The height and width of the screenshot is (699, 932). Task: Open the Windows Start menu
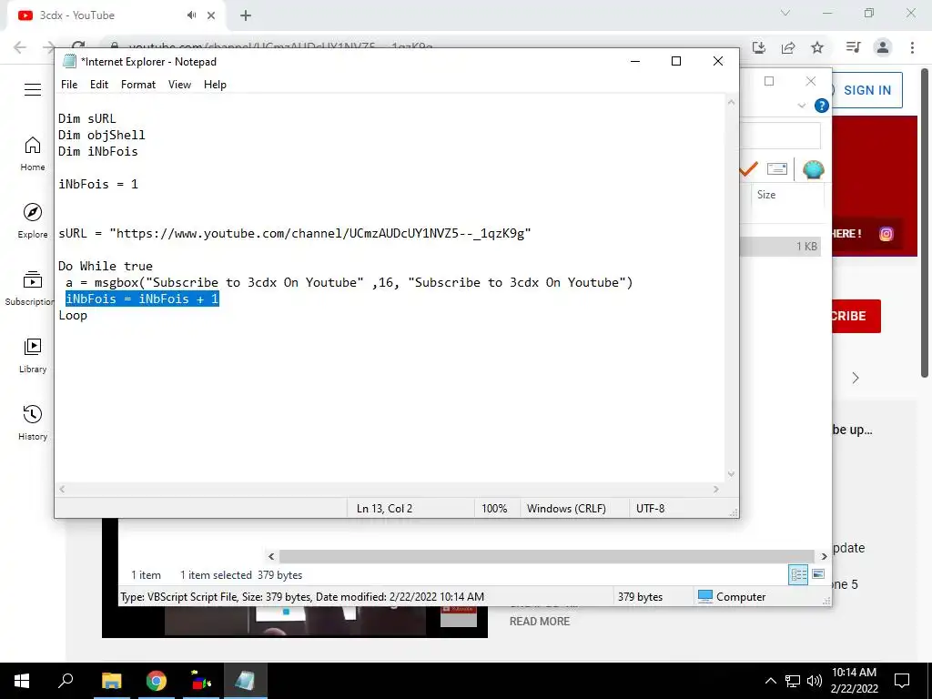pos(22,681)
